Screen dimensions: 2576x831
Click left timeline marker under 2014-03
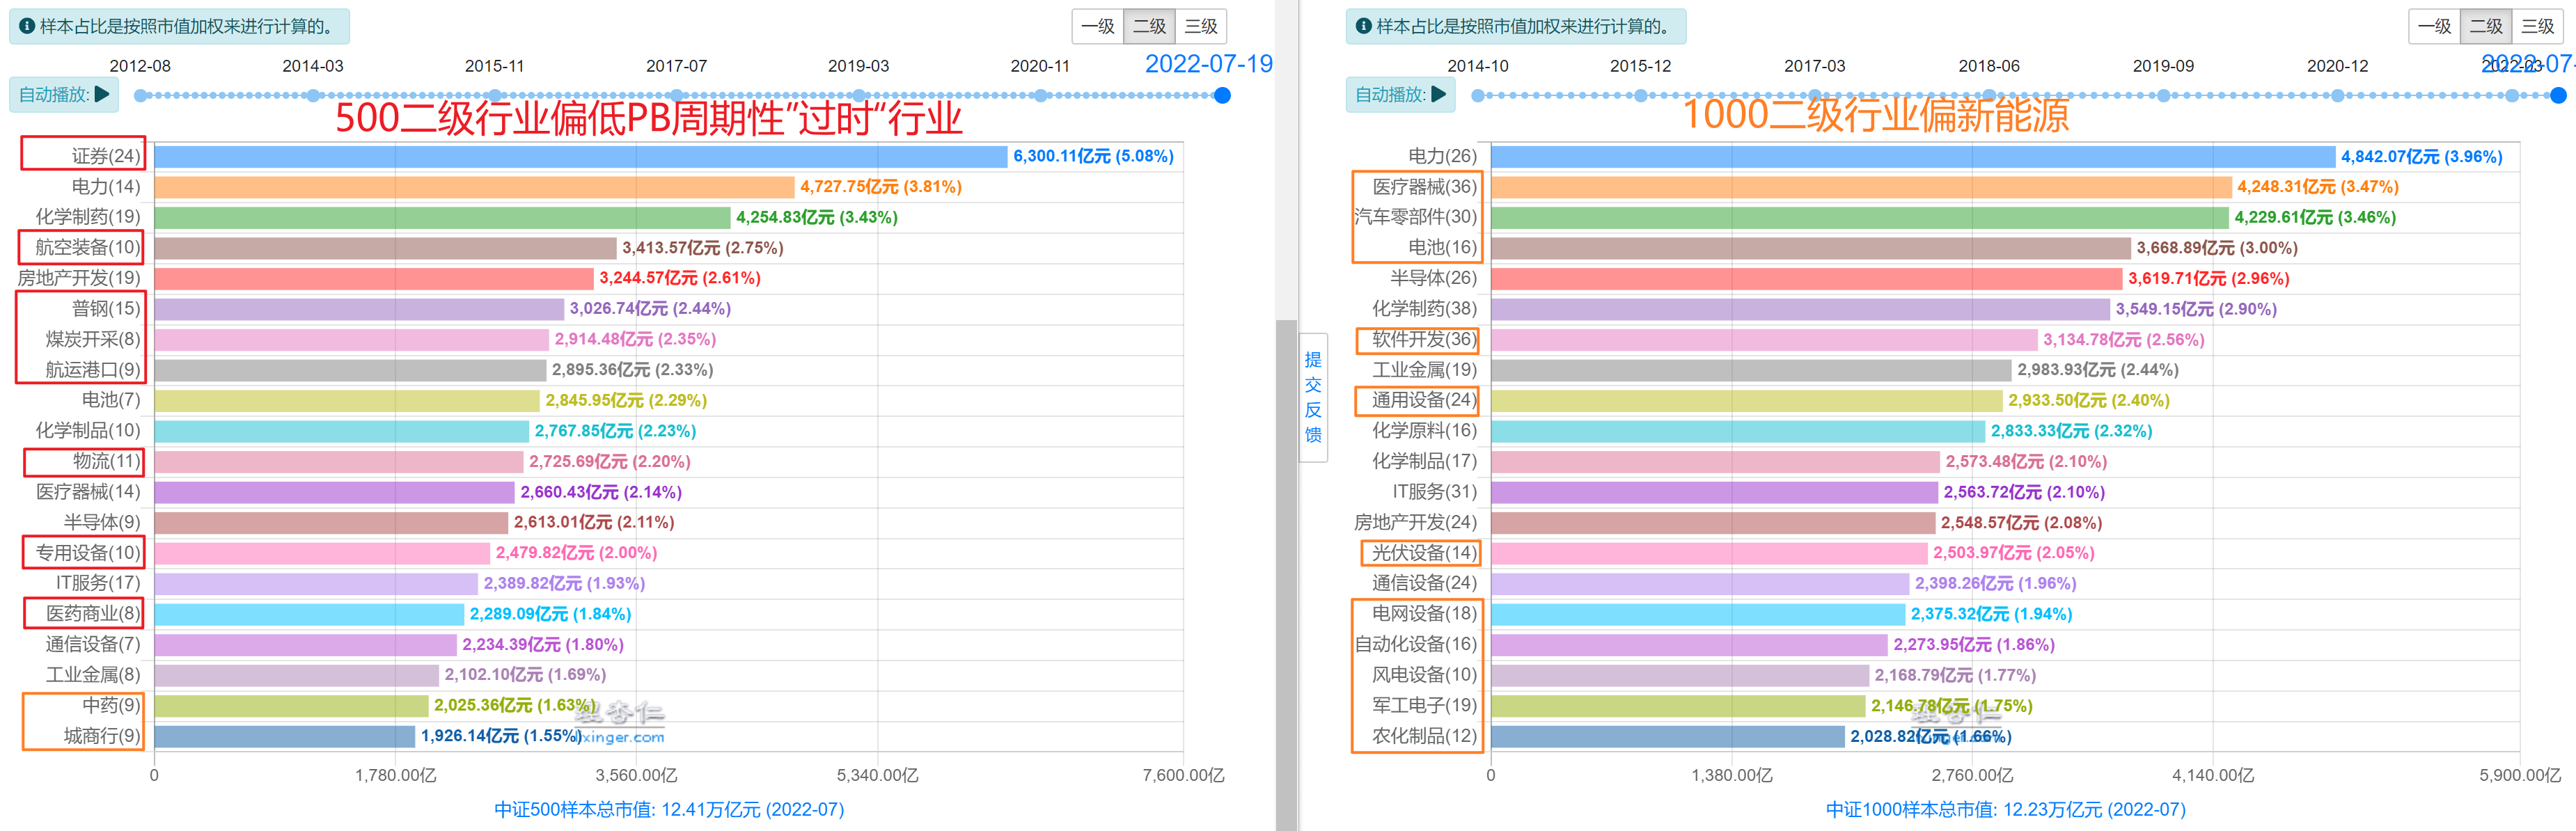pyautogui.click(x=313, y=96)
